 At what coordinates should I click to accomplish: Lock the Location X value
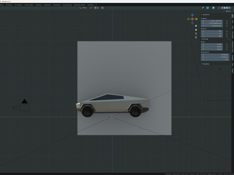[227, 21]
